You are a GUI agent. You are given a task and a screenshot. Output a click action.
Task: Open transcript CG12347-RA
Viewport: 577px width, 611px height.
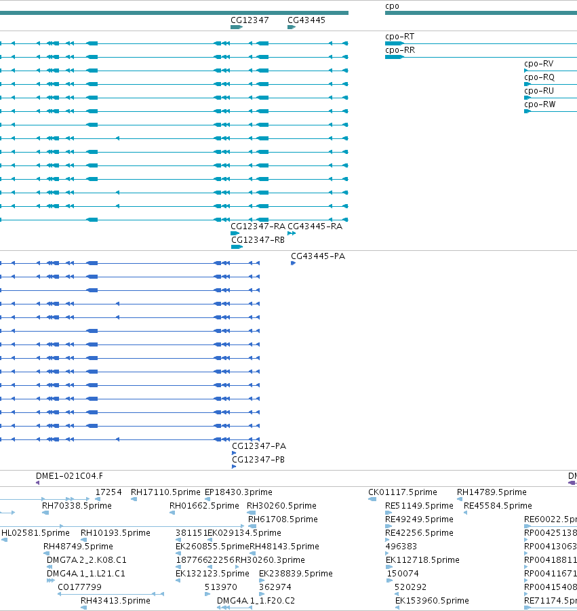[x=258, y=226]
